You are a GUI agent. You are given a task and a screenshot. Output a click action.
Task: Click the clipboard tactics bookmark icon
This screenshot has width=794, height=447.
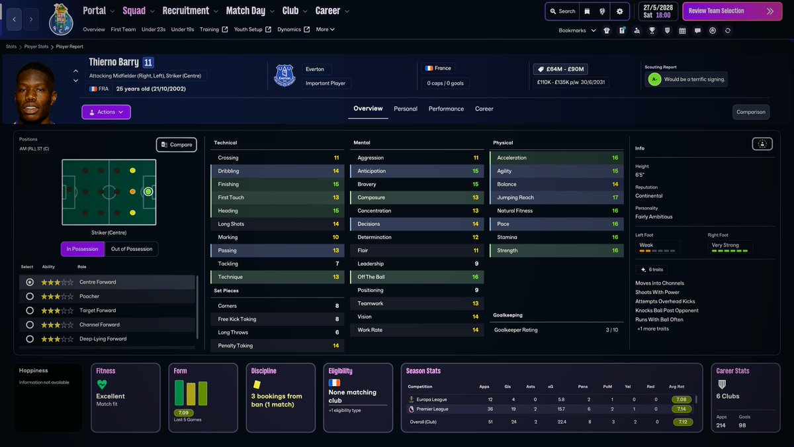coord(622,30)
